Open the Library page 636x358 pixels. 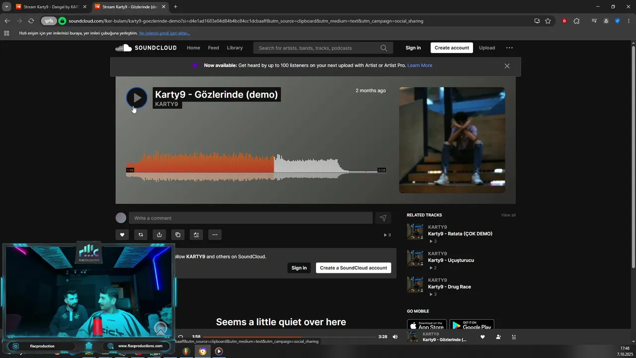pyautogui.click(x=235, y=48)
